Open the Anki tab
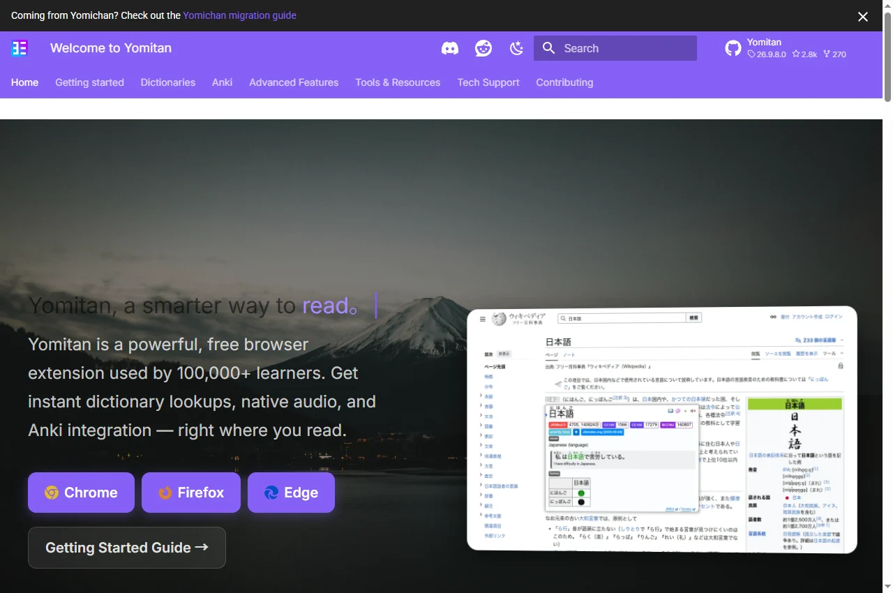The height and width of the screenshot is (593, 893). click(223, 82)
